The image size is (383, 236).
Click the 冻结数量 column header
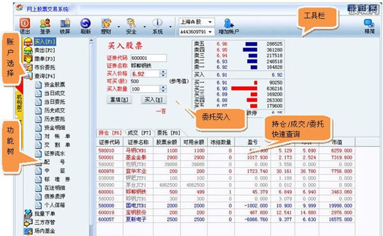[x=221, y=142]
